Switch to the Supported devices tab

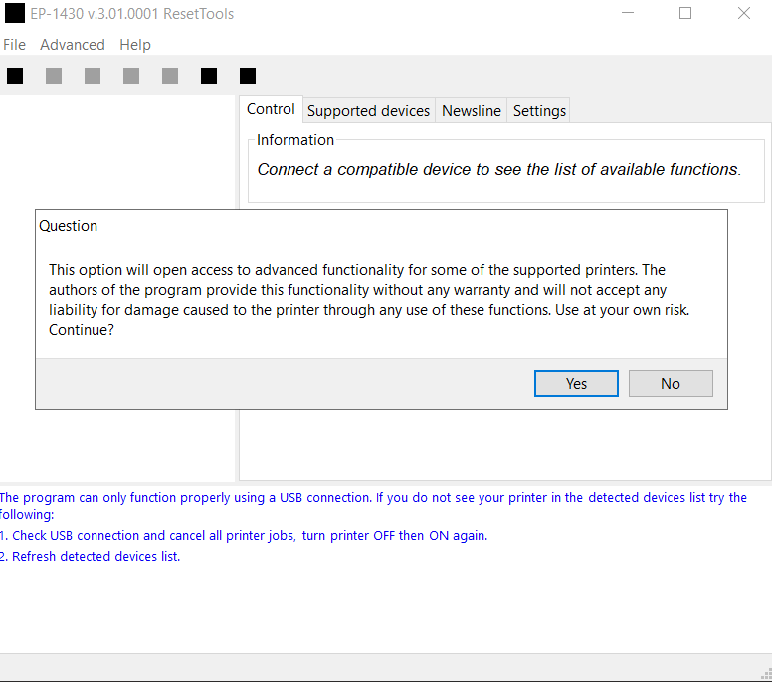coord(368,111)
